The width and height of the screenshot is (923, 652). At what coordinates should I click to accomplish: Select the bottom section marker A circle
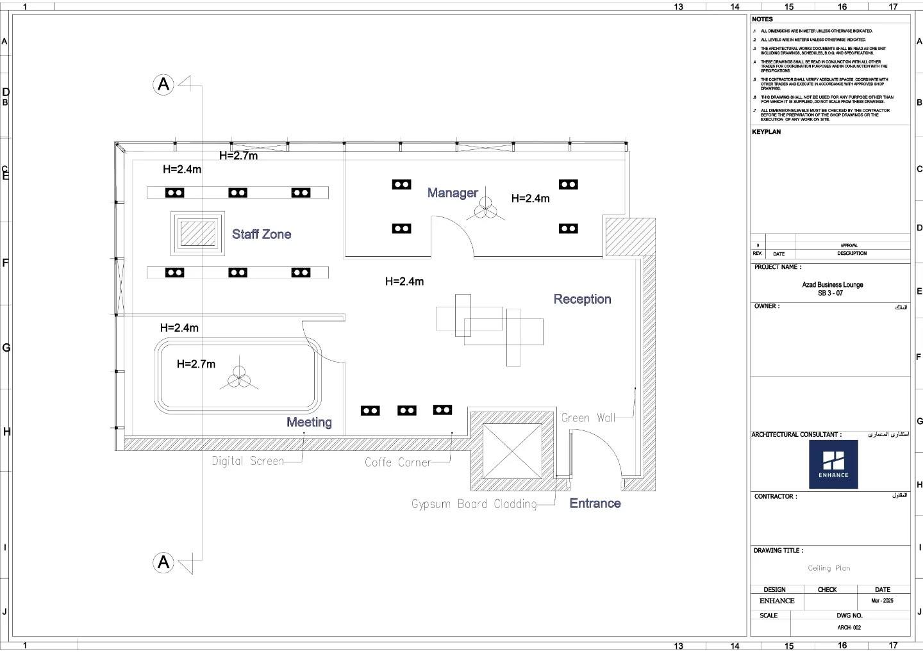point(163,562)
